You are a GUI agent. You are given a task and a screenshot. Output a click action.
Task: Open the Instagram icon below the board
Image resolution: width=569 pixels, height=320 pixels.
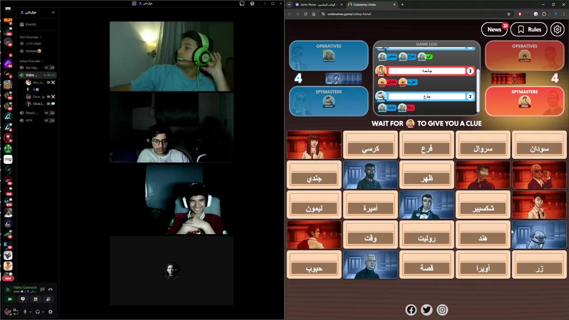tap(442, 310)
